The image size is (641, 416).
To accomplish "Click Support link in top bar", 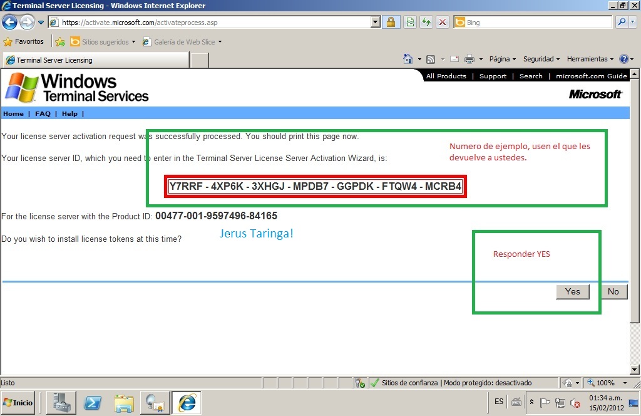I will (493, 76).
